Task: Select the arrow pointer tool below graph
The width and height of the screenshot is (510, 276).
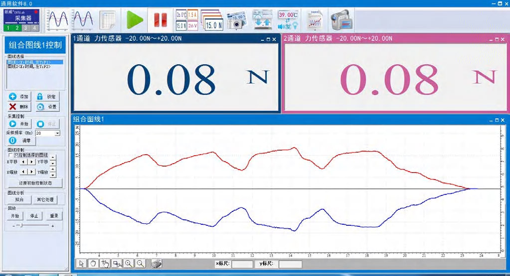Action: click(x=81, y=264)
